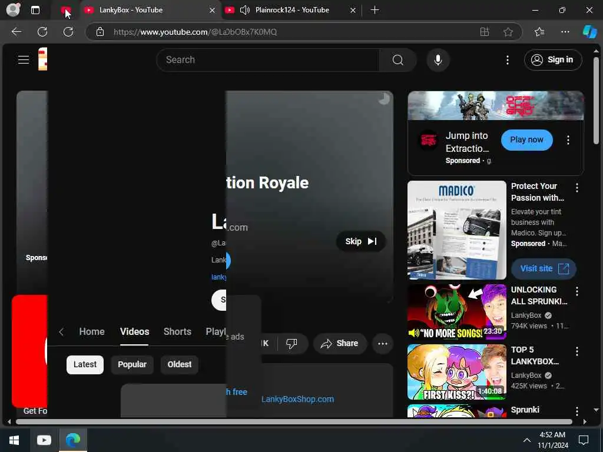The image size is (603, 452).
Task: Close the Plainrock124 browser tab
Action: tap(353, 11)
